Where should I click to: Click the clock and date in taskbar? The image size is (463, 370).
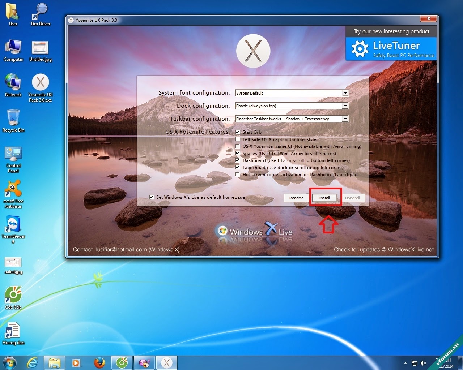point(444,363)
